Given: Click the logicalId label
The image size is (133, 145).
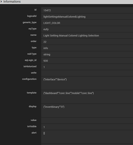Looking at the screenshot, I should (x=32, y=16).
